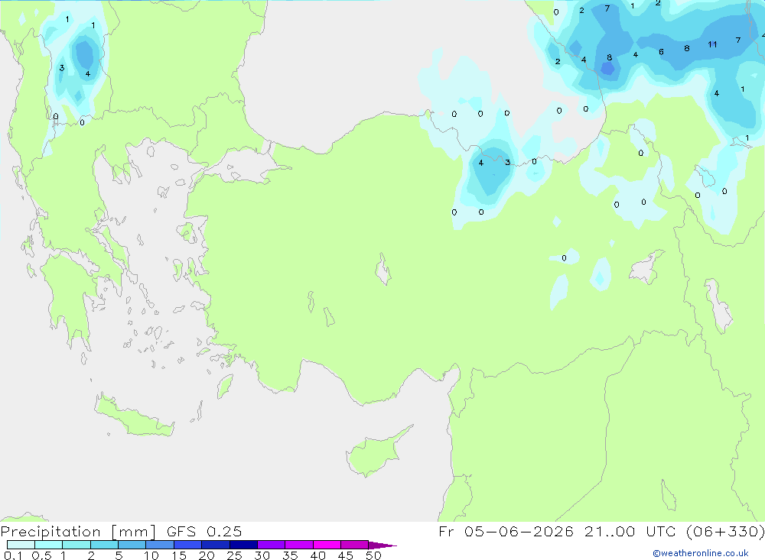Click the 0.5 legend scale label
765x560 pixels.
[x=41, y=555]
